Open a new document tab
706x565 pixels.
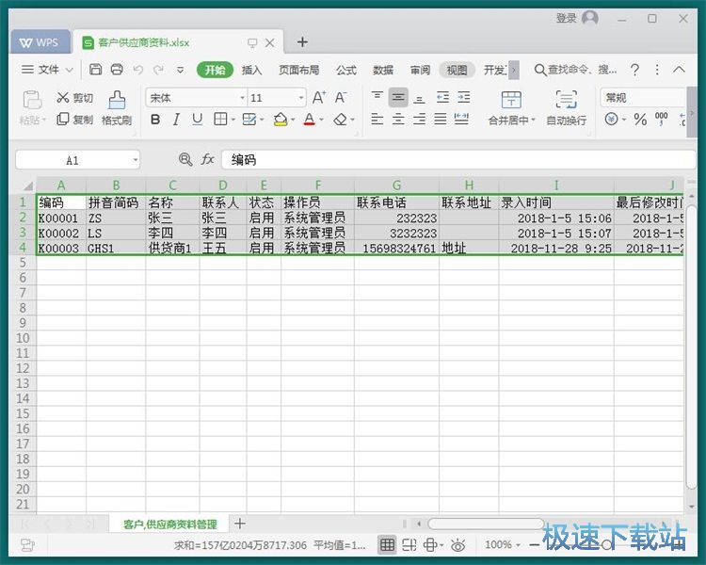[302, 42]
